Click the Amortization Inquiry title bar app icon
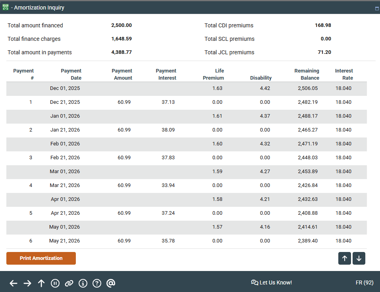Viewport: 380px width, 292px height. [6, 8]
